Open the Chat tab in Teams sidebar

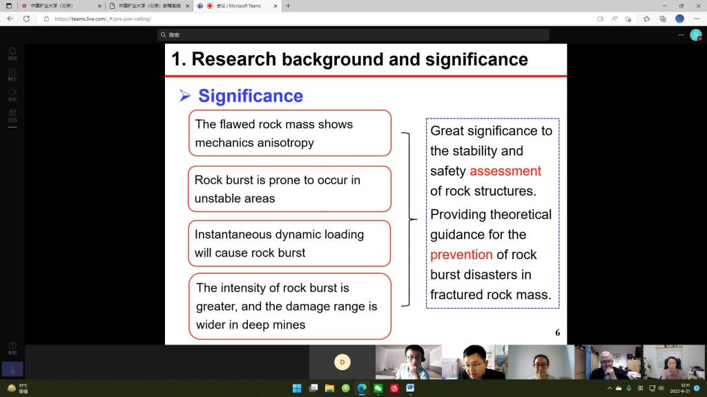click(12, 74)
